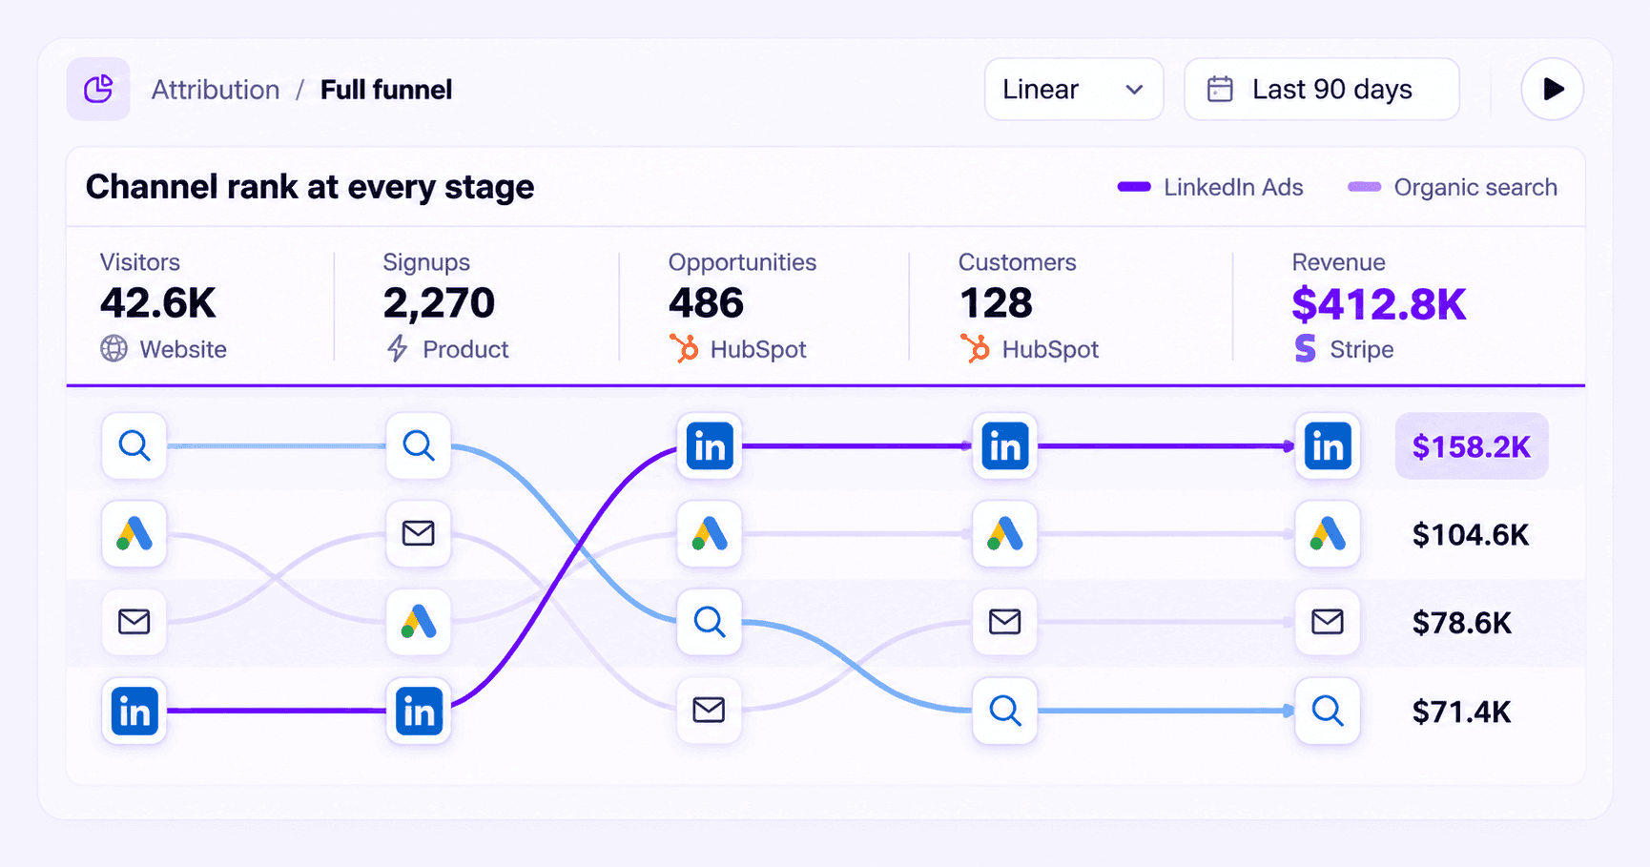Open the Last 90 days date picker
Viewport: 1650px width, 867px height.
pyautogui.click(x=1322, y=90)
